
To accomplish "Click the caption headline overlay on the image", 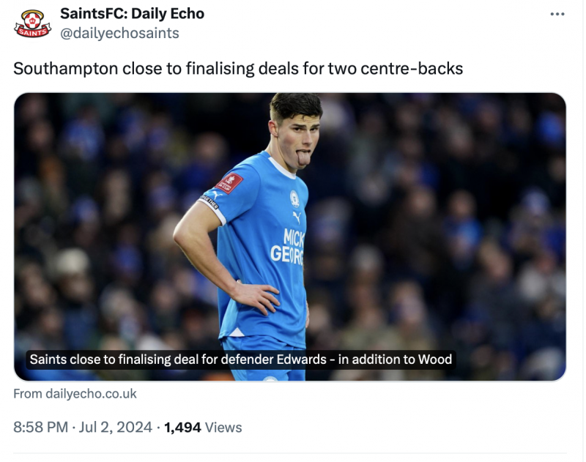I will click(241, 359).
